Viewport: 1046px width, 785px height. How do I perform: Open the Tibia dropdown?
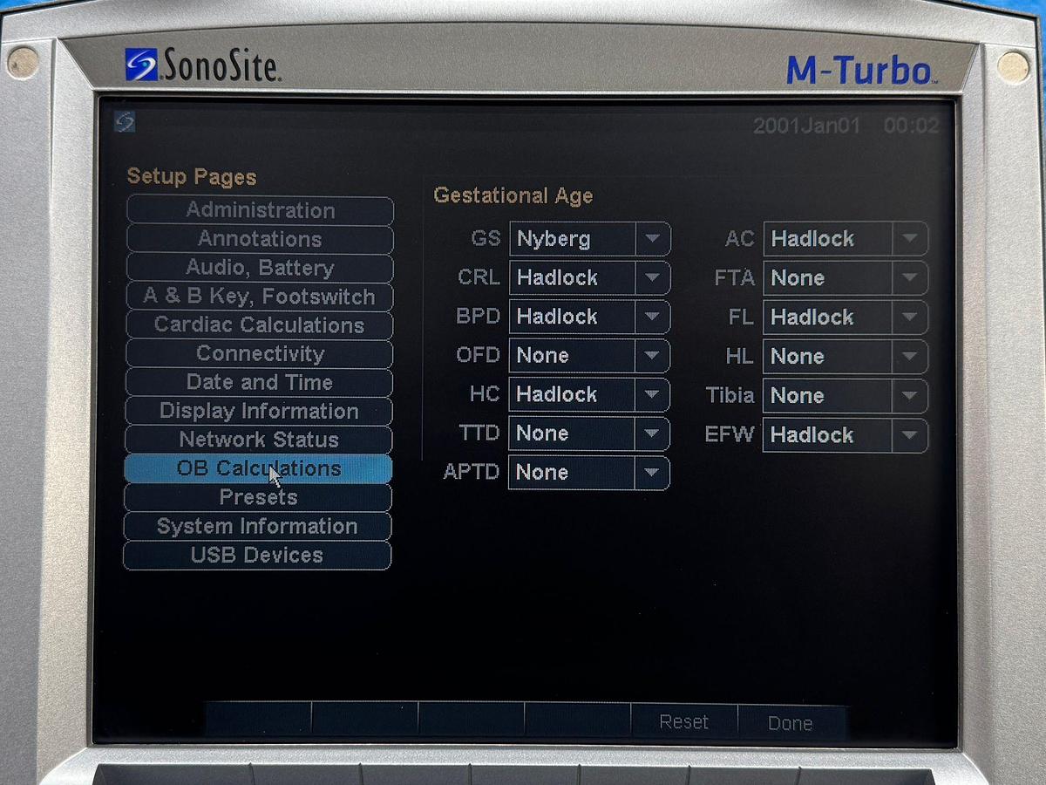coord(910,396)
